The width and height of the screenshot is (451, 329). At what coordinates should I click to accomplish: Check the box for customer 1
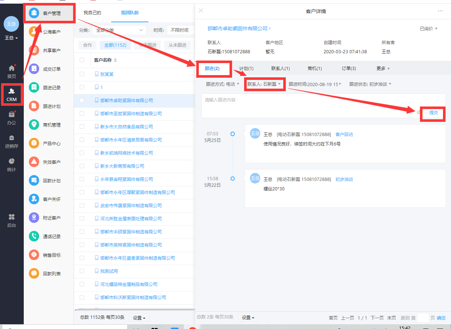[x=82, y=87]
